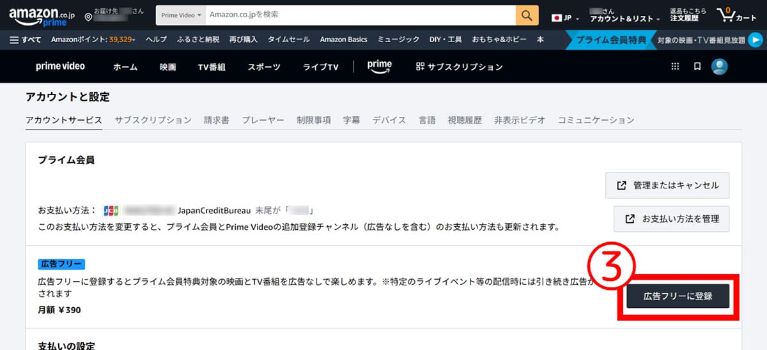Open タイムセール link
767x350 pixels.
(x=289, y=40)
